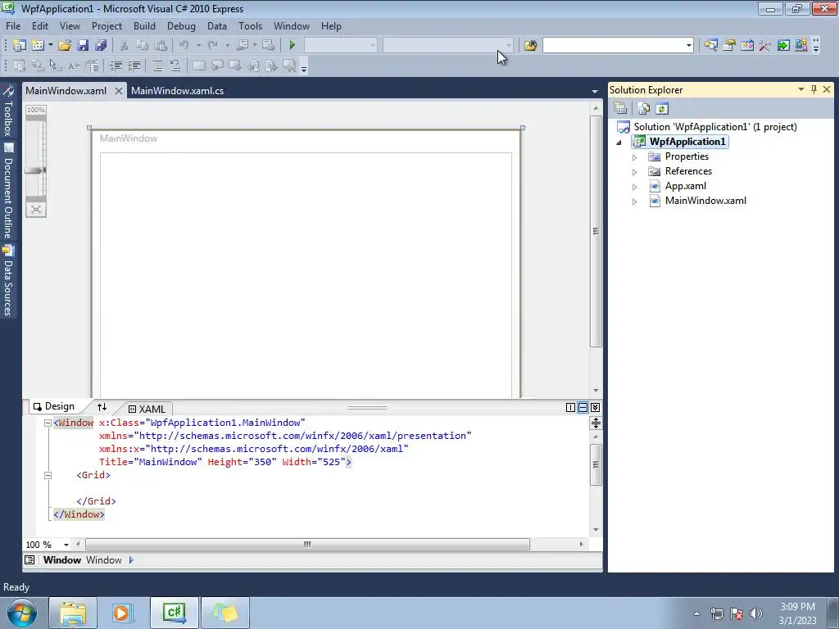
Task: Click the designer zoom slider handle
Action: coord(35,170)
